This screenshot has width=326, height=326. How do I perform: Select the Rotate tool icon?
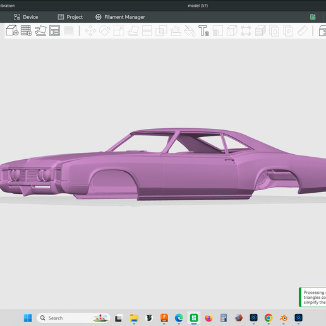pos(105,31)
